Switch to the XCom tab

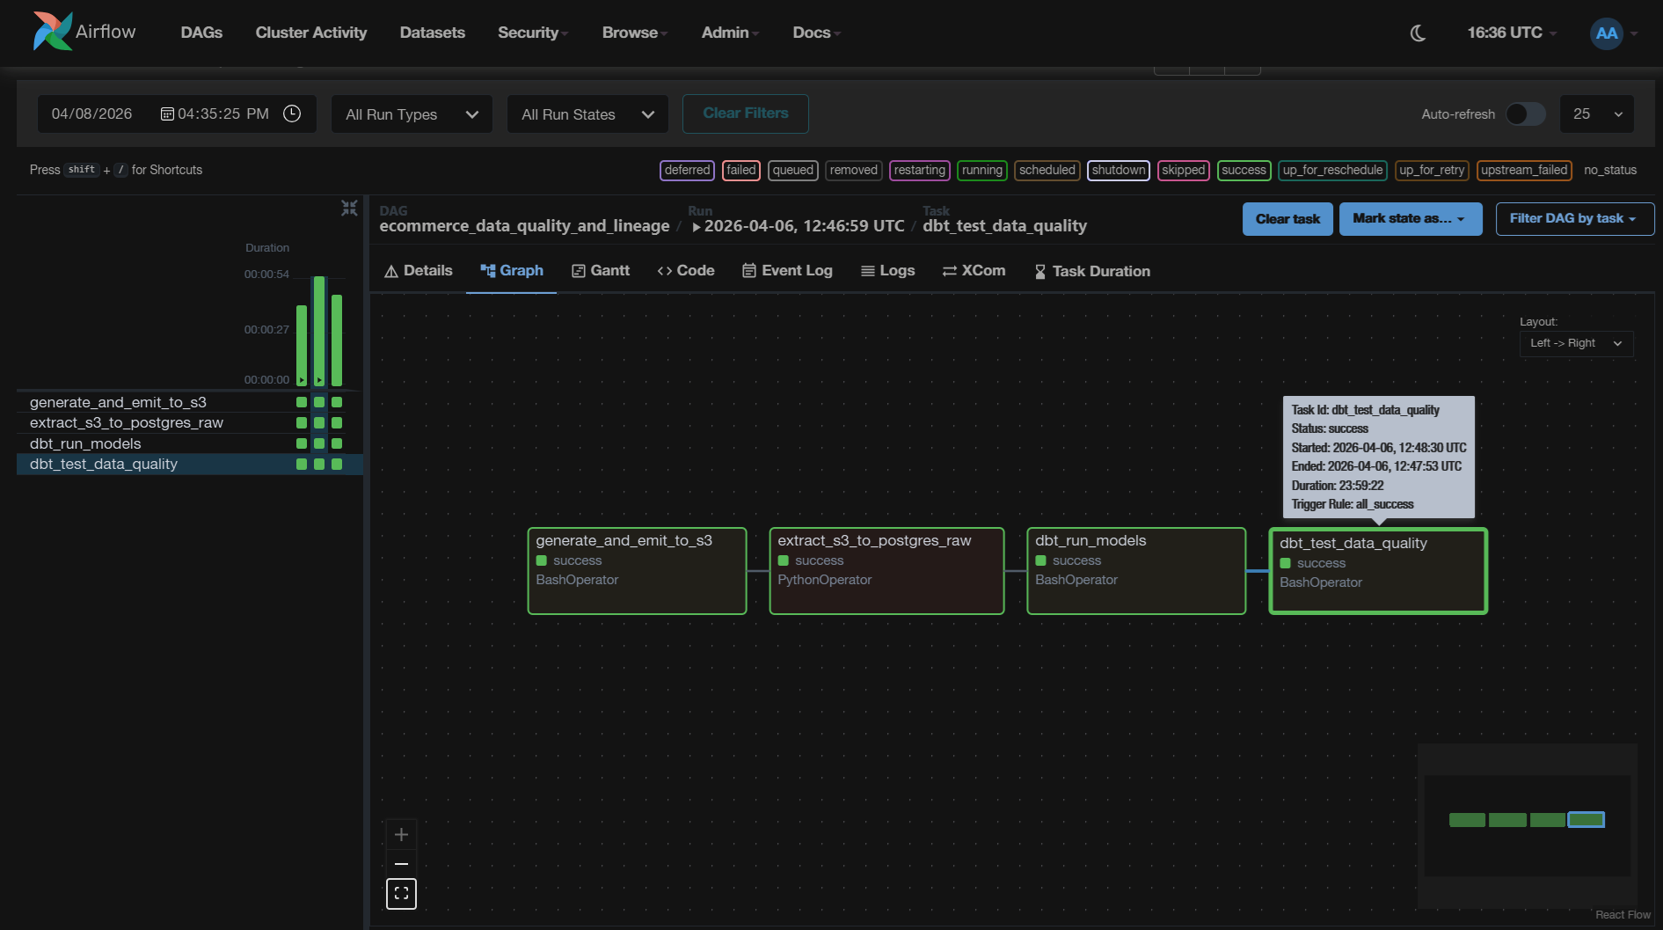pos(974,271)
